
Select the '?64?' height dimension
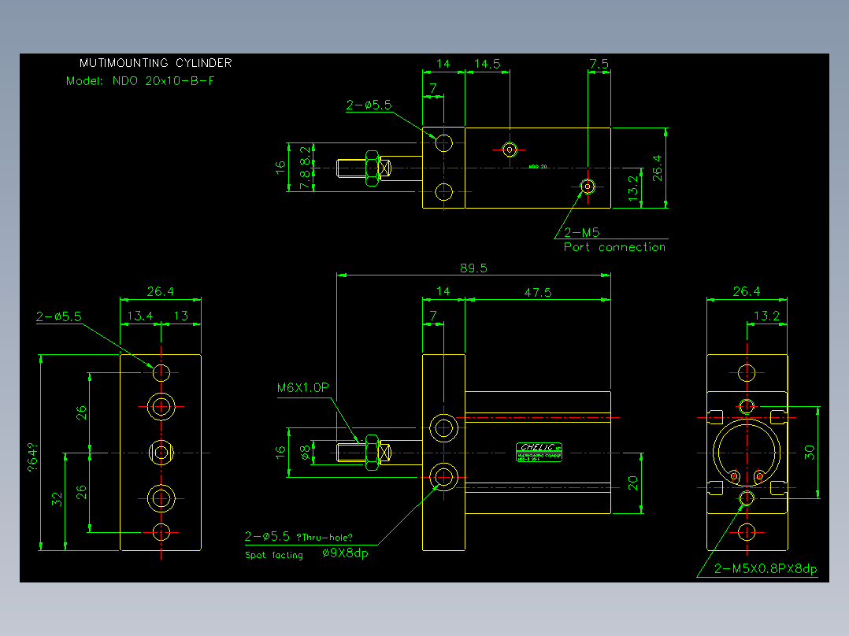(x=32, y=458)
